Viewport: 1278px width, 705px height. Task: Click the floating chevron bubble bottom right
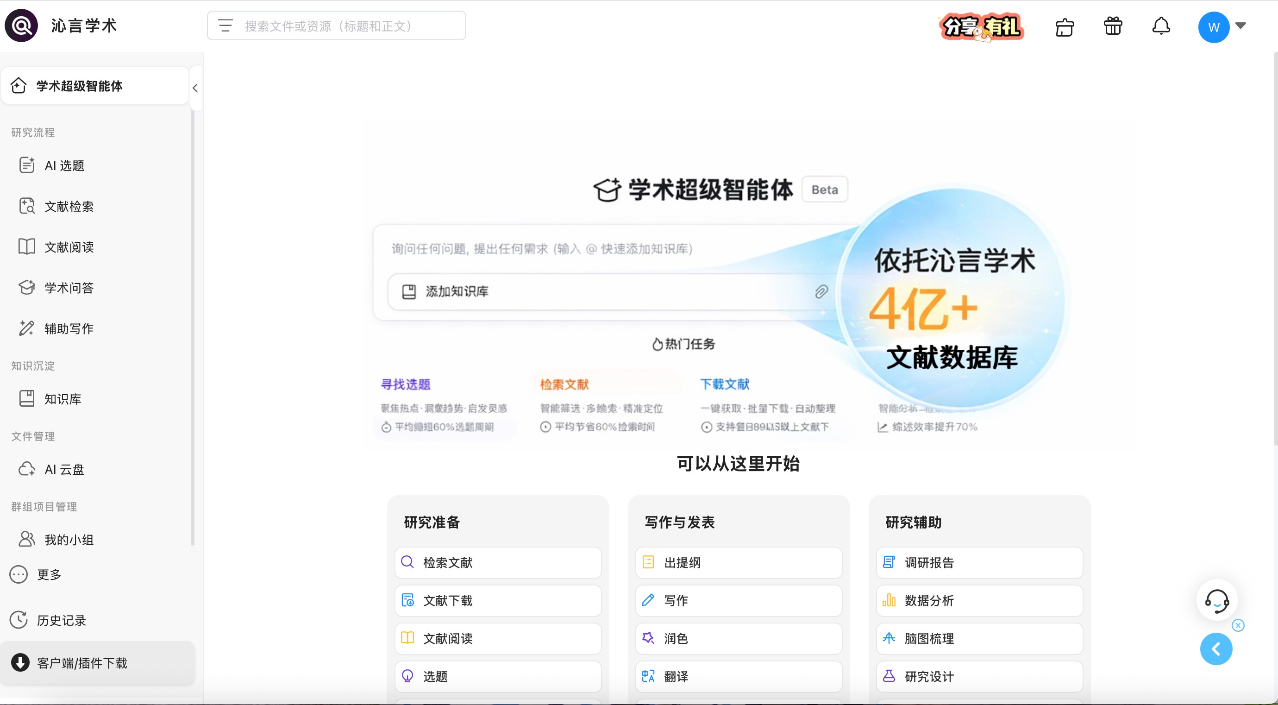1215,649
